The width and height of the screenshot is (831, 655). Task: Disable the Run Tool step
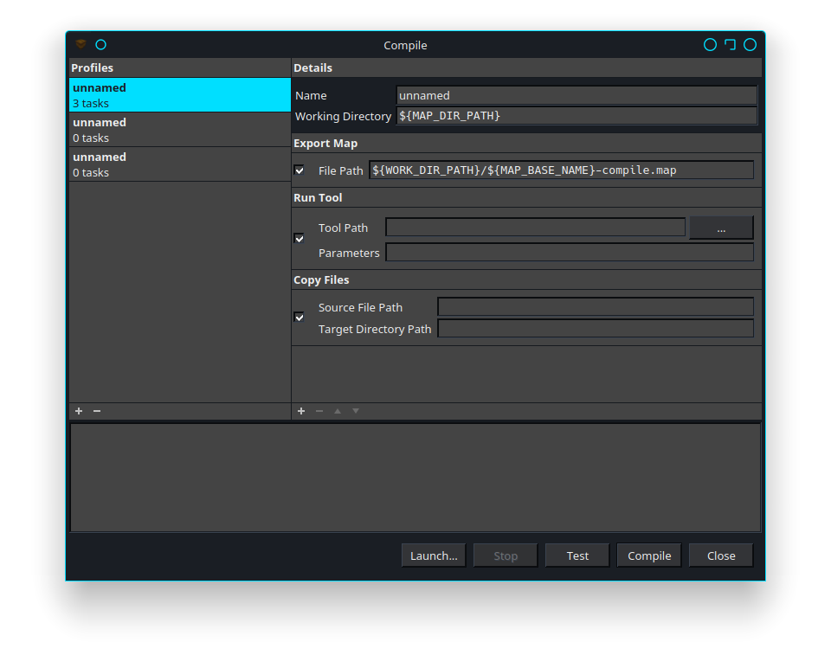pos(299,238)
